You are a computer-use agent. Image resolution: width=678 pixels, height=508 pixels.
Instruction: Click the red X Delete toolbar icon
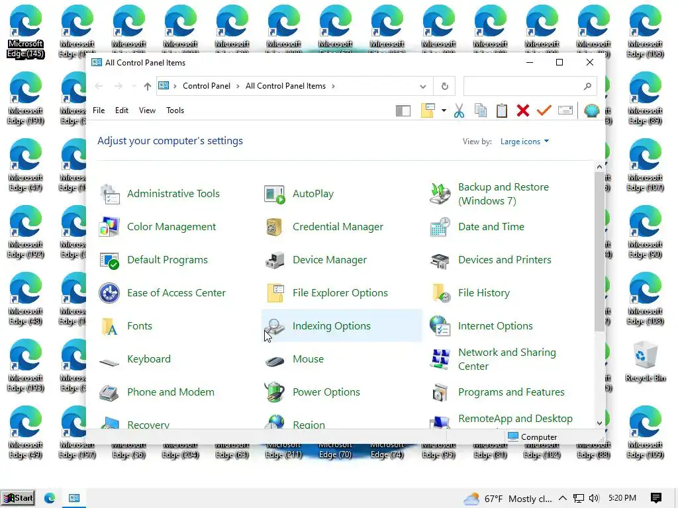523,110
